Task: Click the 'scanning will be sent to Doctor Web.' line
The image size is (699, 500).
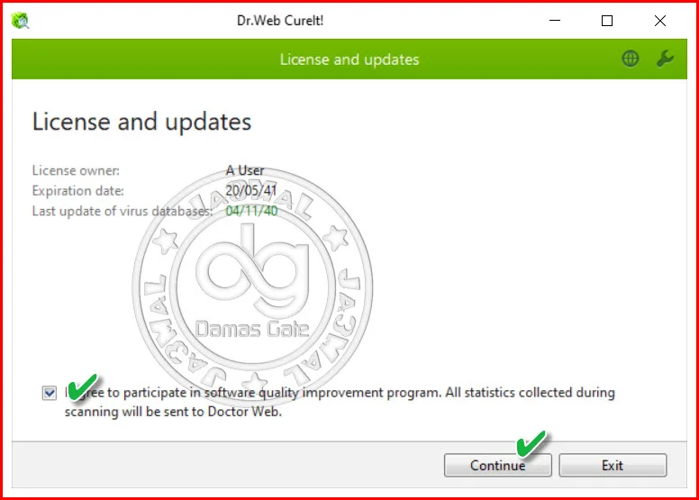Action: coord(173,411)
